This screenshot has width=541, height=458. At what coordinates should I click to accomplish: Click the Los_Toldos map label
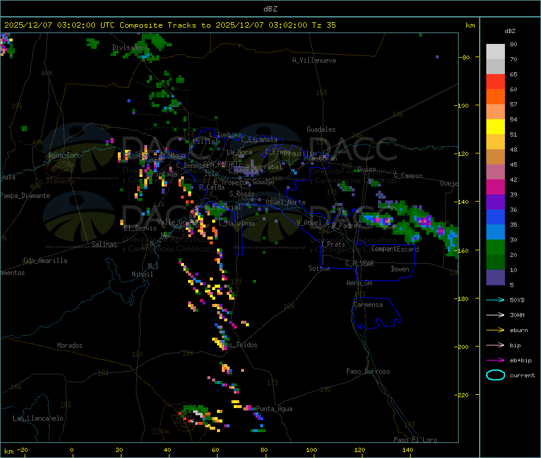(239, 345)
